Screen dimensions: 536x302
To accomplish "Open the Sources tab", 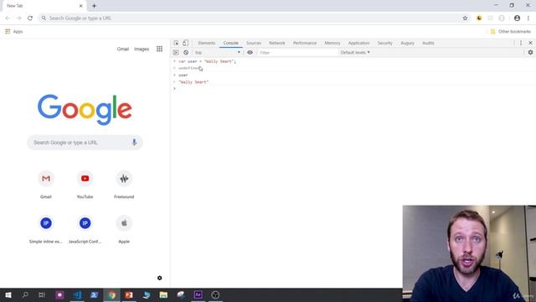I will (x=254, y=43).
